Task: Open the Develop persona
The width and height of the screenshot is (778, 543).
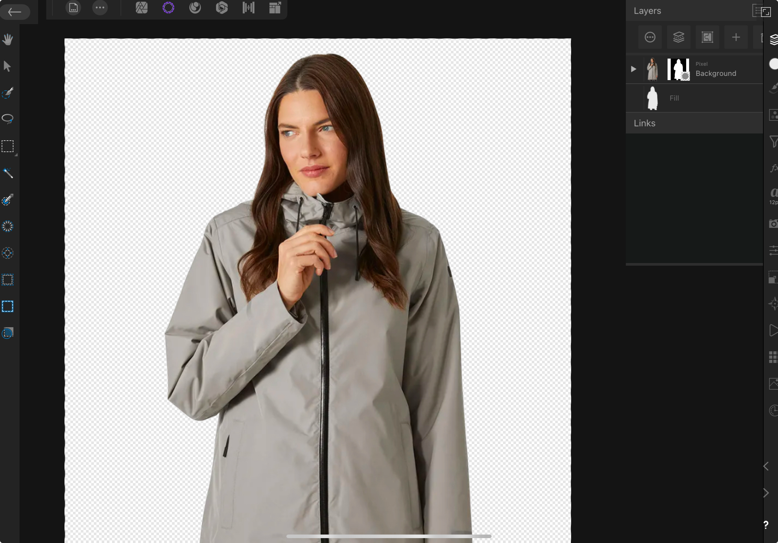Action: pos(222,8)
